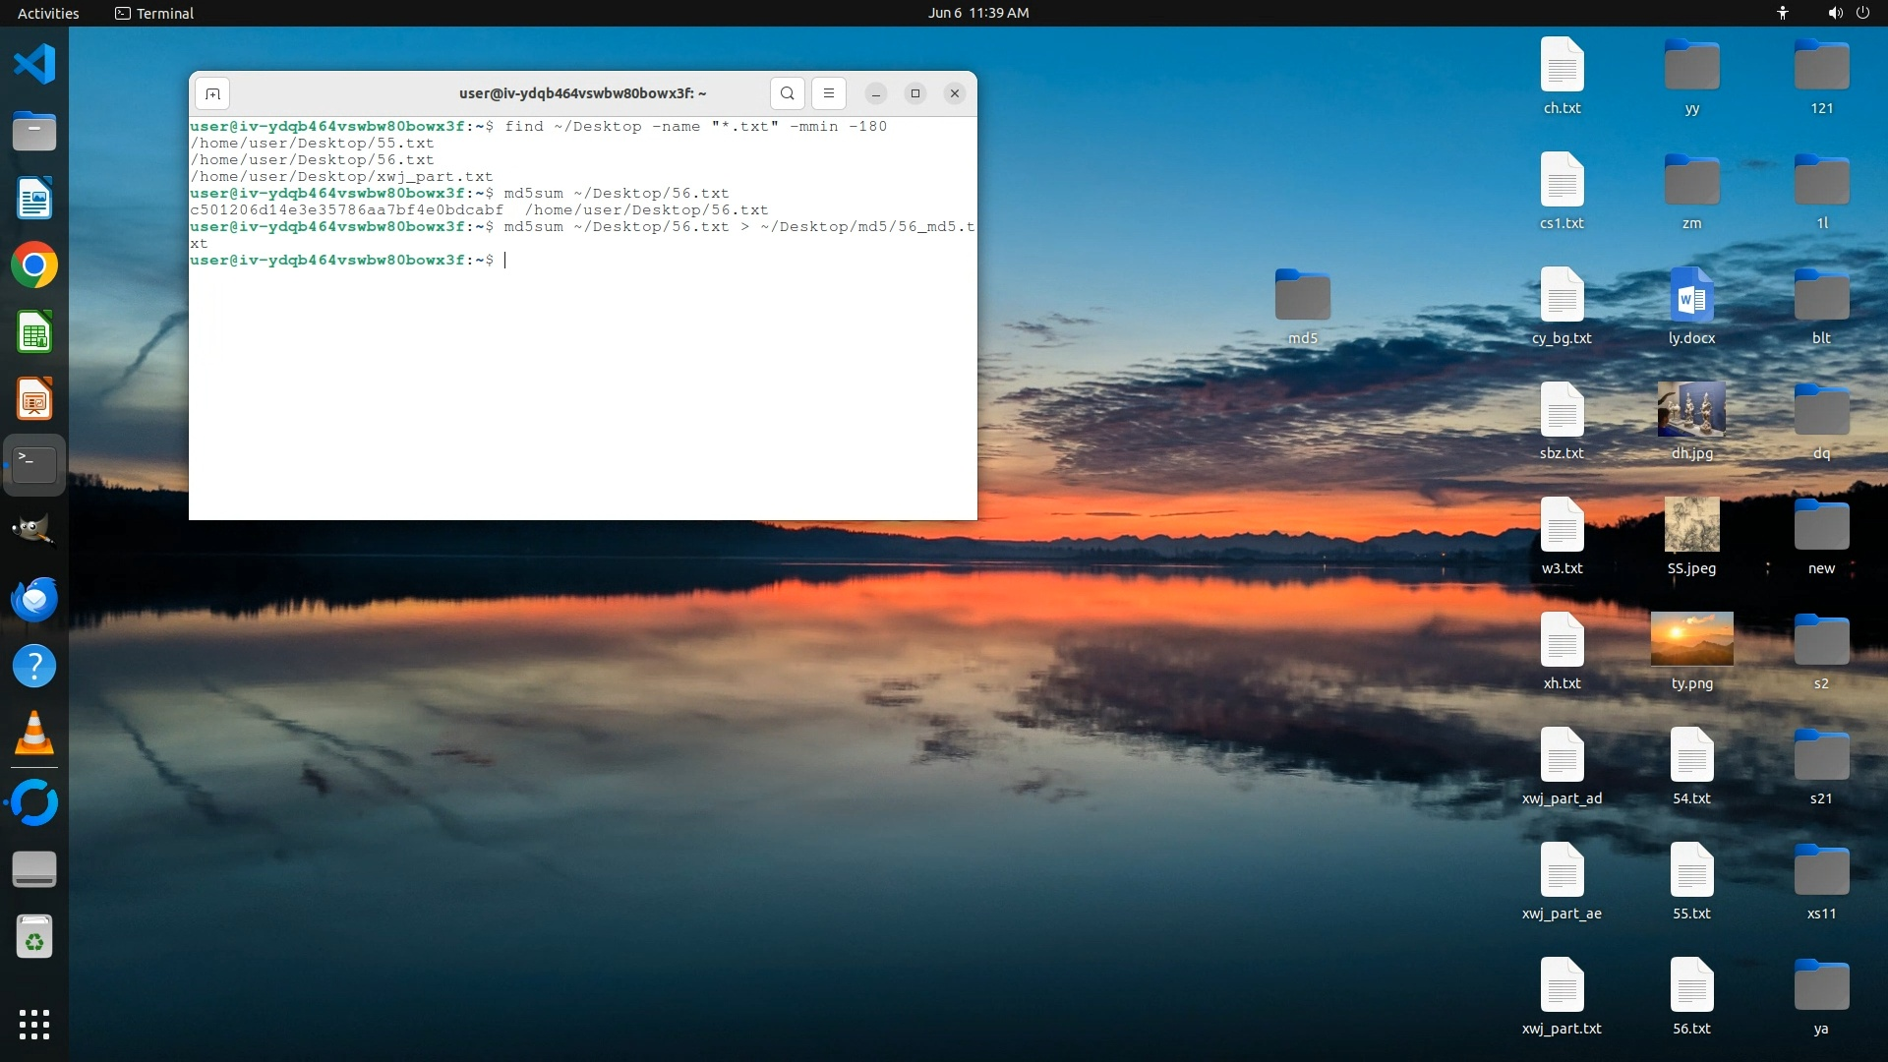This screenshot has width=1888, height=1062.
Task: Open the accessibility menu icon
Action: coord(1782,13)
